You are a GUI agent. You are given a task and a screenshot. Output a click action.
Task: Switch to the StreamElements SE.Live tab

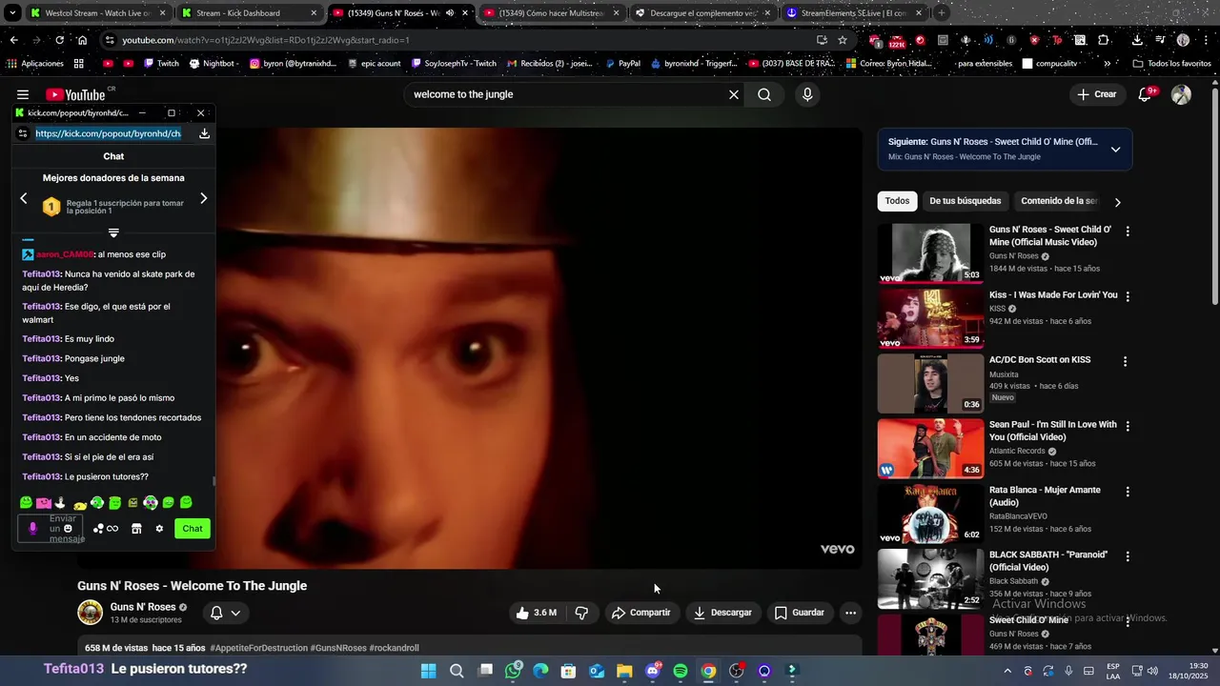click(x=855, y=13)
